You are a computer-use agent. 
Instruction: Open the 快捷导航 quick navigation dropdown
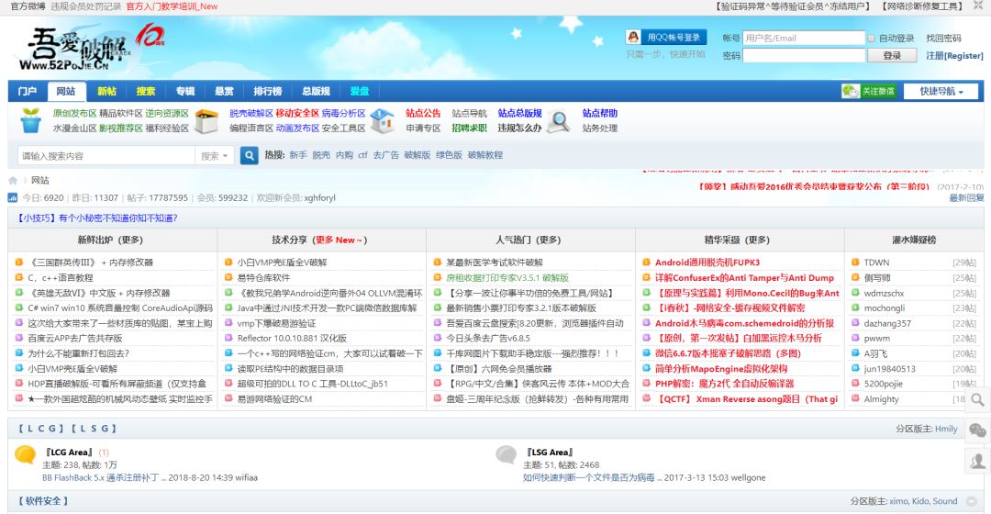tap(941, 91)
